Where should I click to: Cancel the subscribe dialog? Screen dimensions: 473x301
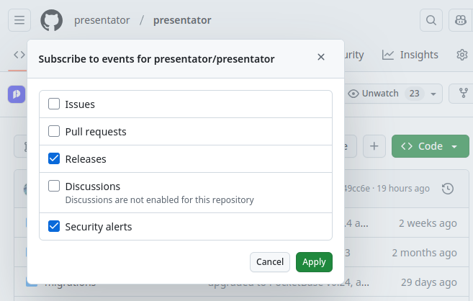(270, 262)
